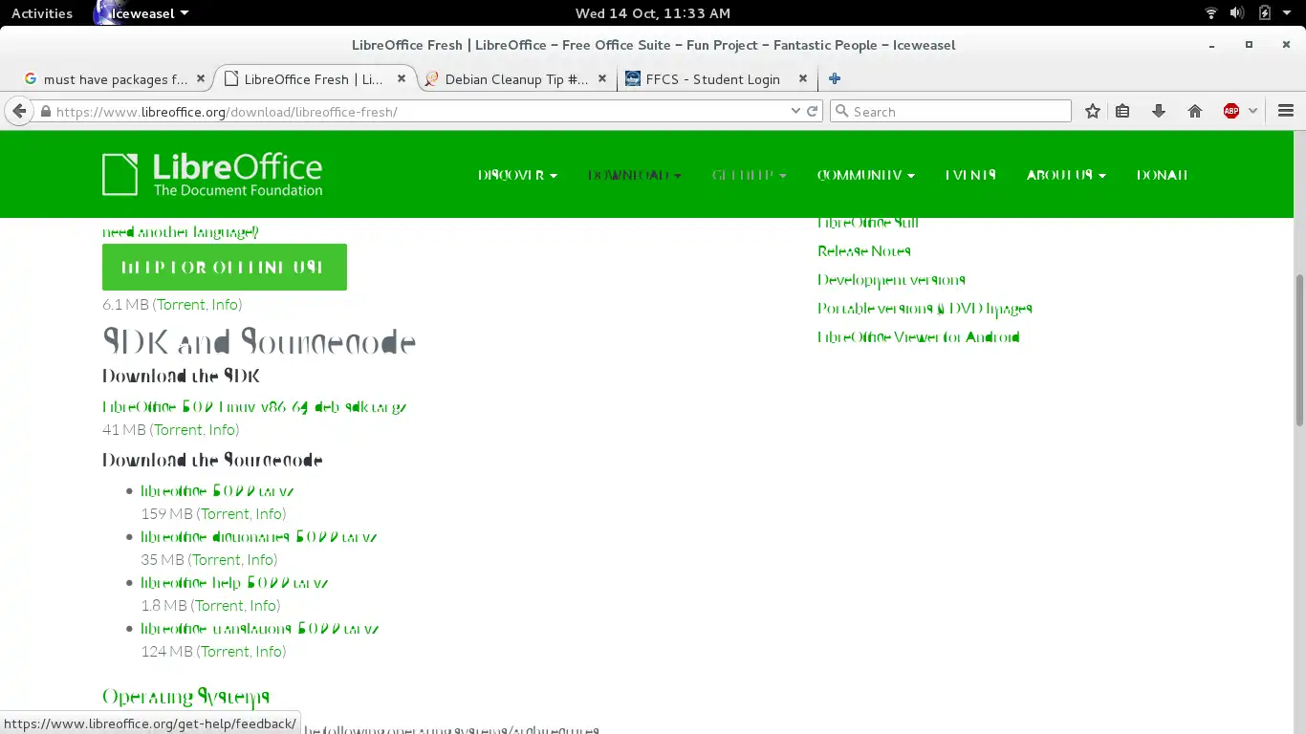The height and width of the screenshot is (734, 1306).
Task: Switch to 'must have packages' tab
Action: [x=116, y=79]
